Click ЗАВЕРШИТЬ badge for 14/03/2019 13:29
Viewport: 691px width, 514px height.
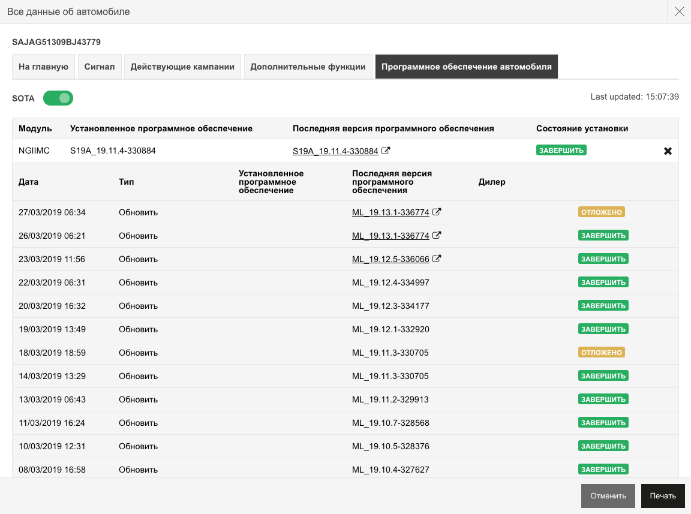click(603, 375)
